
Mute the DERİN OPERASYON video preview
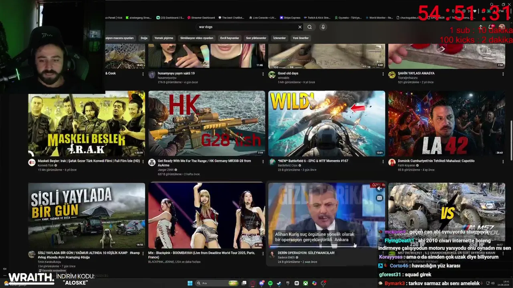point(380,188)
